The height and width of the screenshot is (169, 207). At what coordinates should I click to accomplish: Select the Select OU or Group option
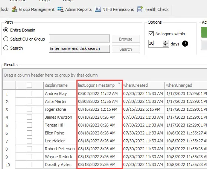coord(6,39)
